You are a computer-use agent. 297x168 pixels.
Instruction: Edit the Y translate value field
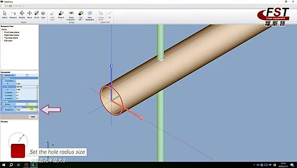[26, 87]
